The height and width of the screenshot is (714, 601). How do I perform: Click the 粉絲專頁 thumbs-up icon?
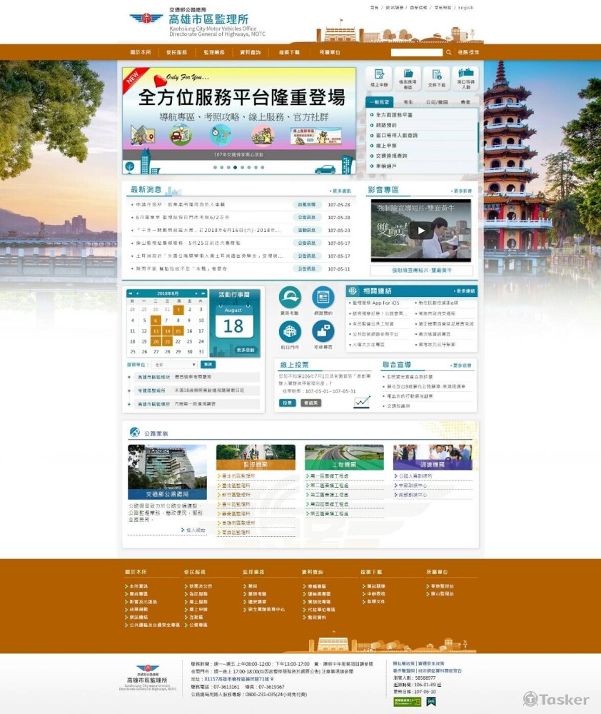coord(324,333)
